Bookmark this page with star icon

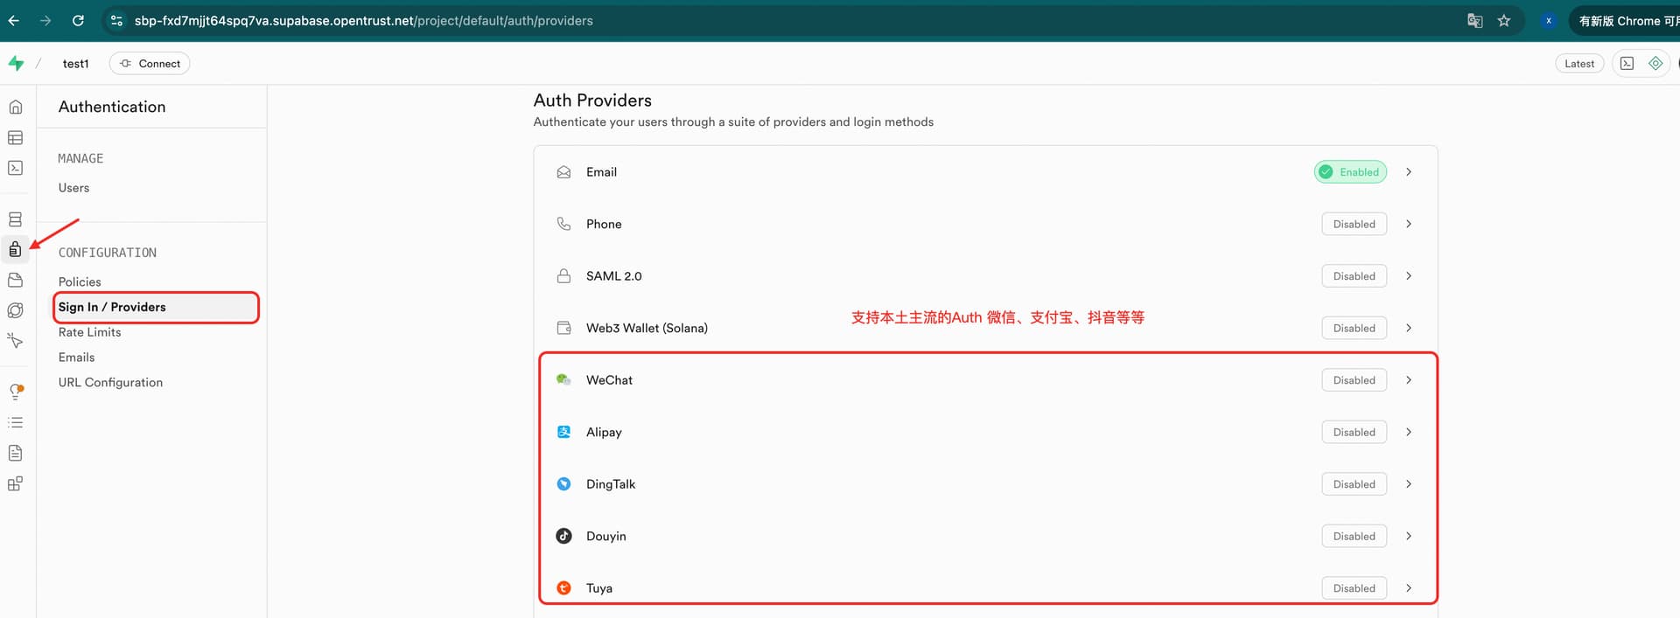coord(1503,20)
